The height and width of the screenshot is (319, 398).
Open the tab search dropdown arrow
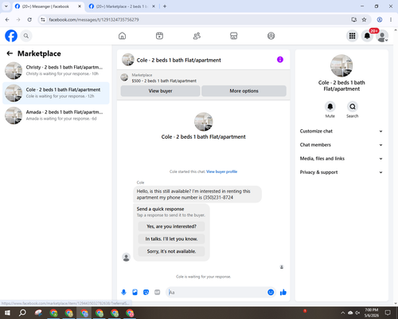[x=6, y=6]
